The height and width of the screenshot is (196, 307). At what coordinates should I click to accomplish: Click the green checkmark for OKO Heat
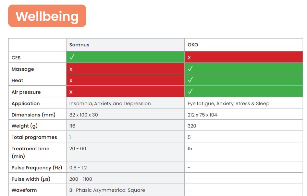[x=190, y=80]
